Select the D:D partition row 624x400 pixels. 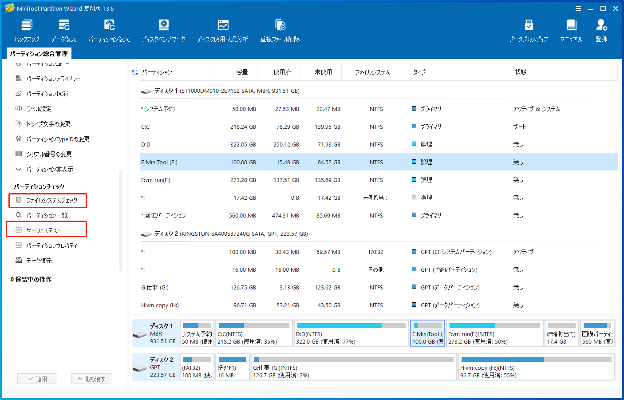(379, 144)
